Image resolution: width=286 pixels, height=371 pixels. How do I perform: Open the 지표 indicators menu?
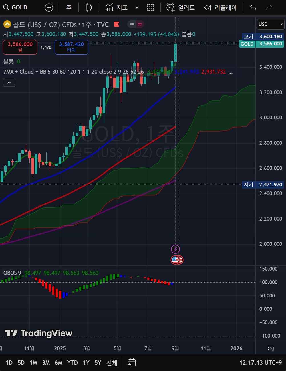[117, 8]
